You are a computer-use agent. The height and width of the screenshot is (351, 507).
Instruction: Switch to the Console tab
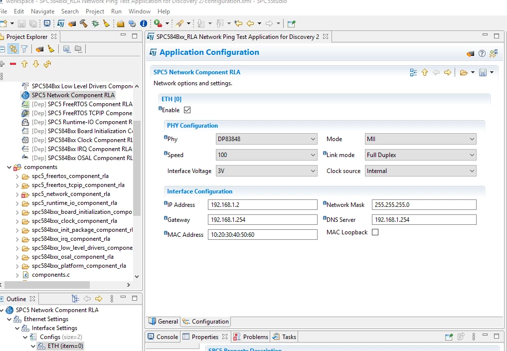pos(163,337)
